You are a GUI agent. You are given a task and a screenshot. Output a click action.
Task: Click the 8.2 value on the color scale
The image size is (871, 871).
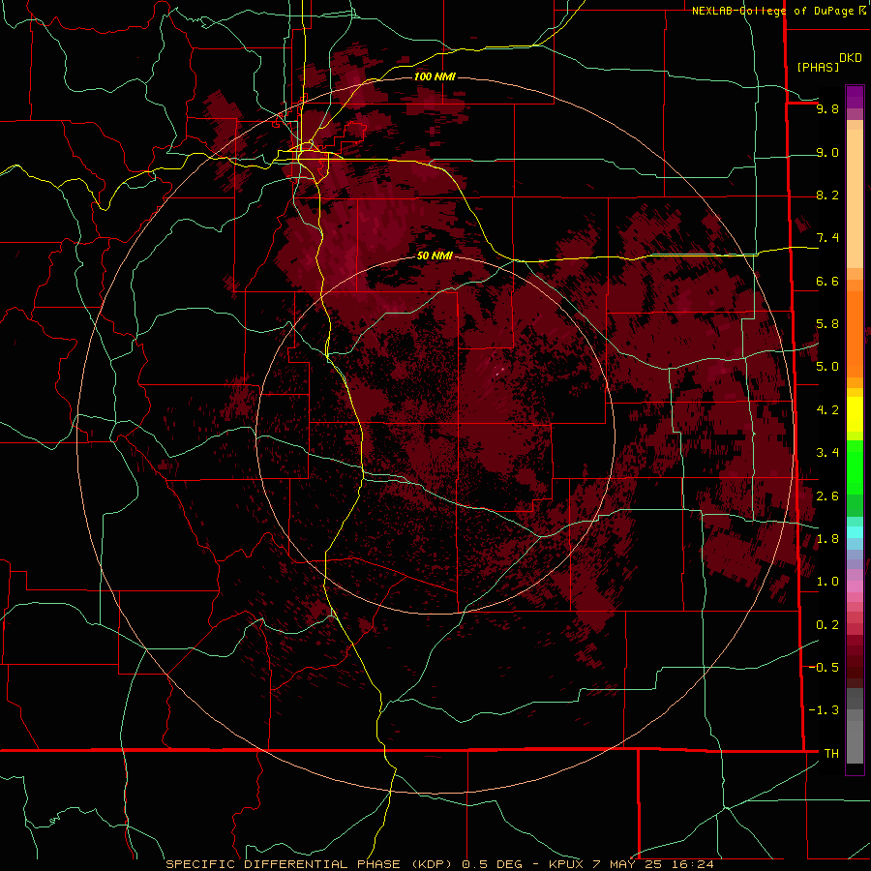827,195
